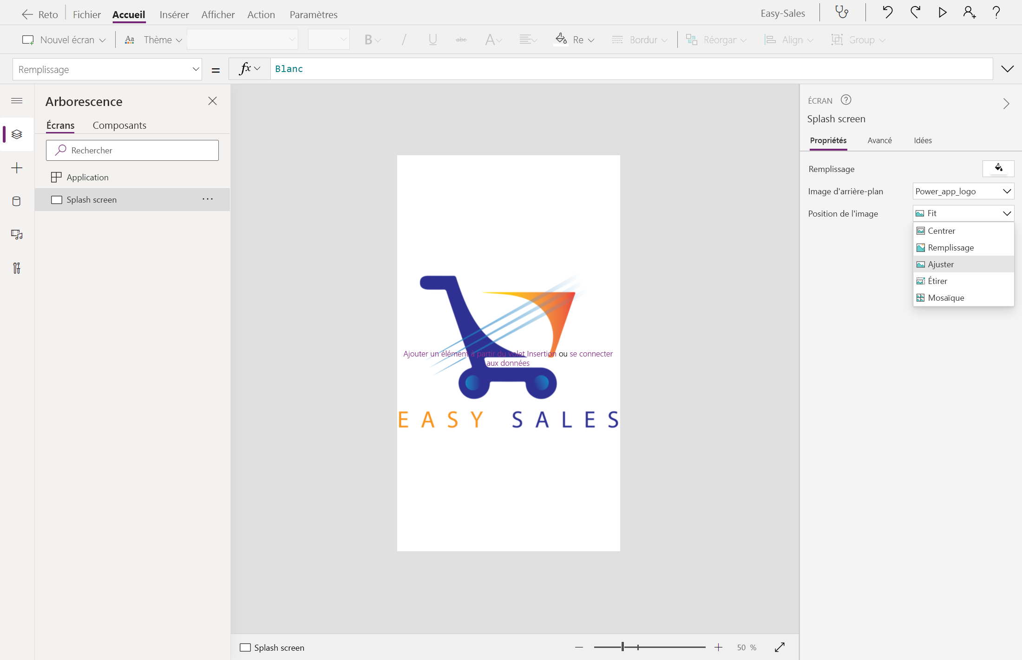This screenshot has width=1022, height=660.
Task: Toggle underline formatting
Action: 432,40
